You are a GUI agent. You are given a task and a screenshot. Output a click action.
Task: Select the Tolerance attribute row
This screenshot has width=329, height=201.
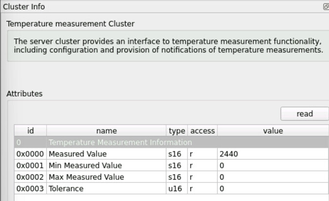(x=171, y=188)
